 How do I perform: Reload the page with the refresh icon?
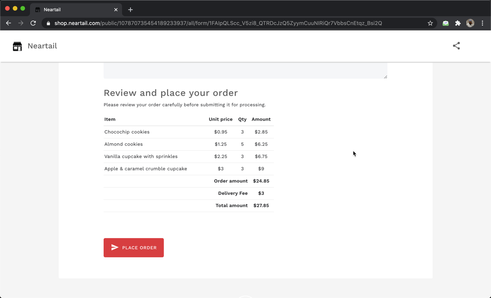pyautogui.click(x=33, y=23)
